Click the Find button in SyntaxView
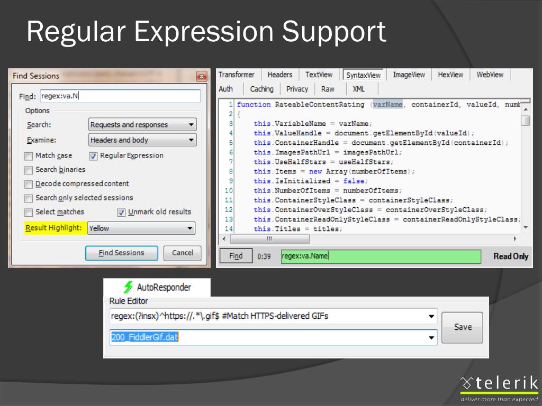 (236, 256)
